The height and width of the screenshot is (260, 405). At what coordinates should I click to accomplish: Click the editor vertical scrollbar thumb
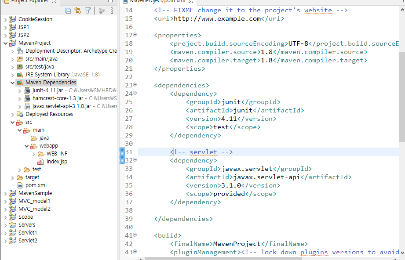tap(402, 97)
